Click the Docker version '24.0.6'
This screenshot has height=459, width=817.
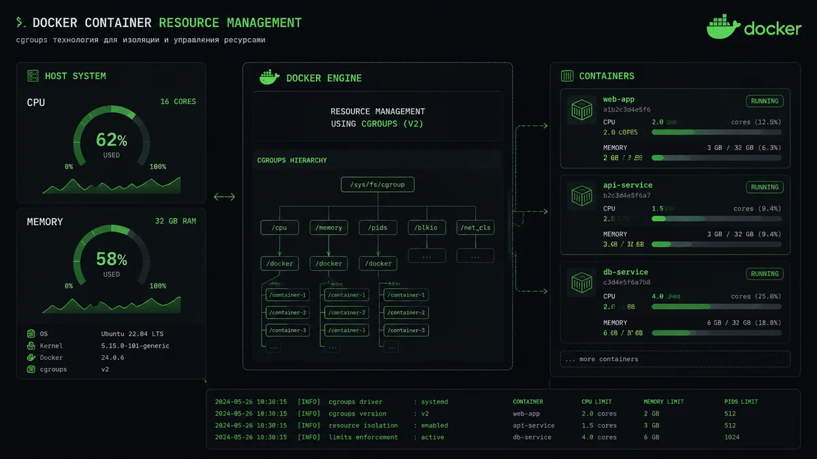click(112, 357)
